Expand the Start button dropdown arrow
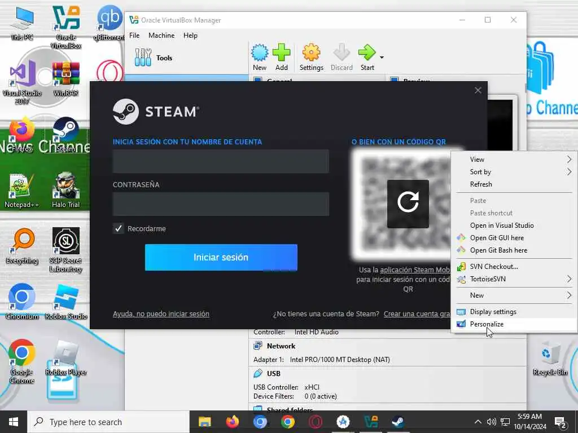Image resolution: width=578 pixels, height=433 pixels. 382,58
